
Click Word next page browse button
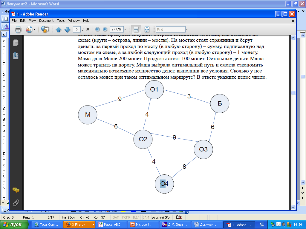click(303, 198)
